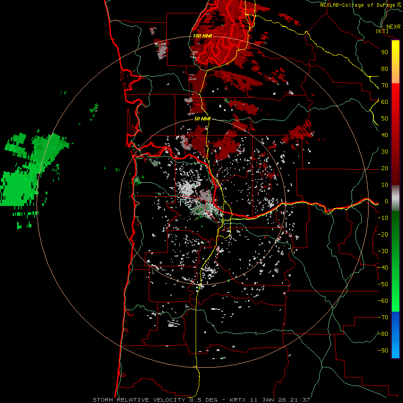Click the 0 value on the velocity scale
The image size is (403, 403).
click(x=386, y=201)
